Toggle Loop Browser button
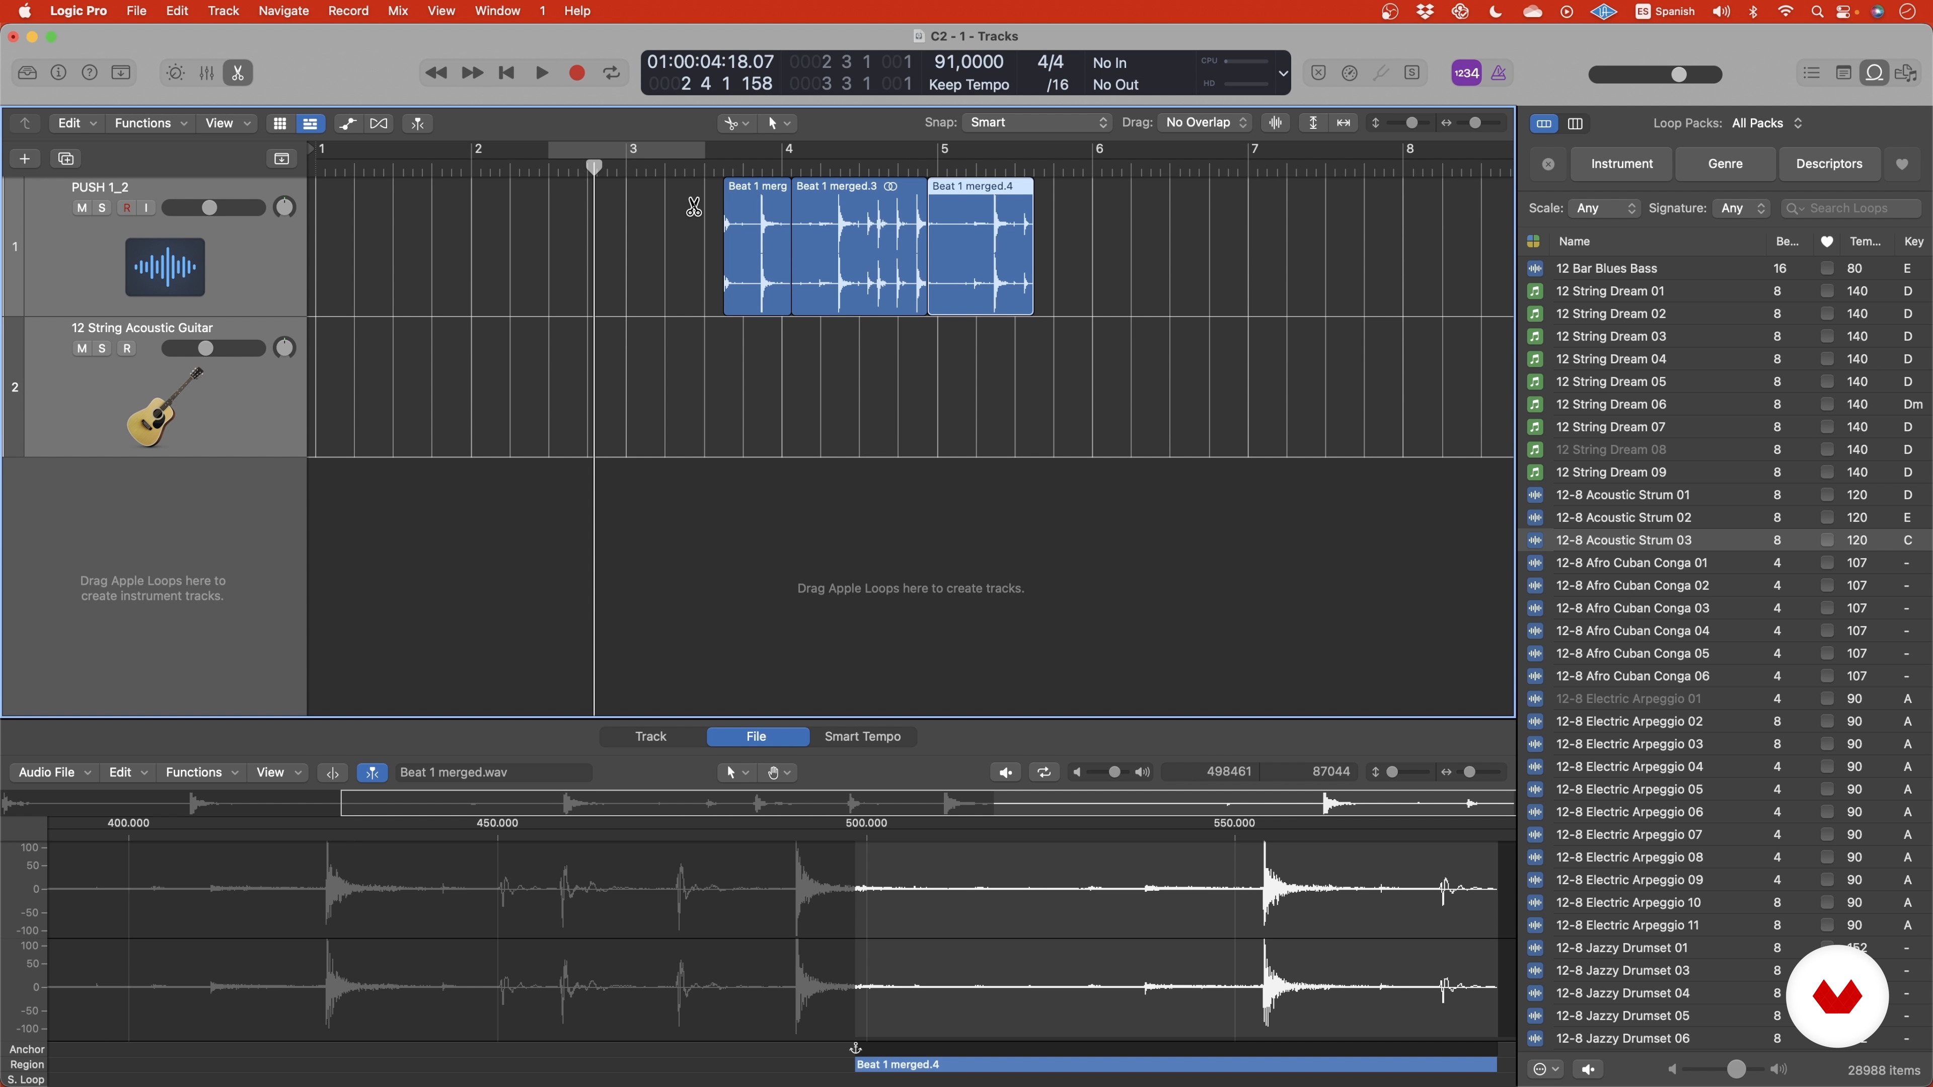Viewport: 1933px width, 1087px height. (1875, 73)
